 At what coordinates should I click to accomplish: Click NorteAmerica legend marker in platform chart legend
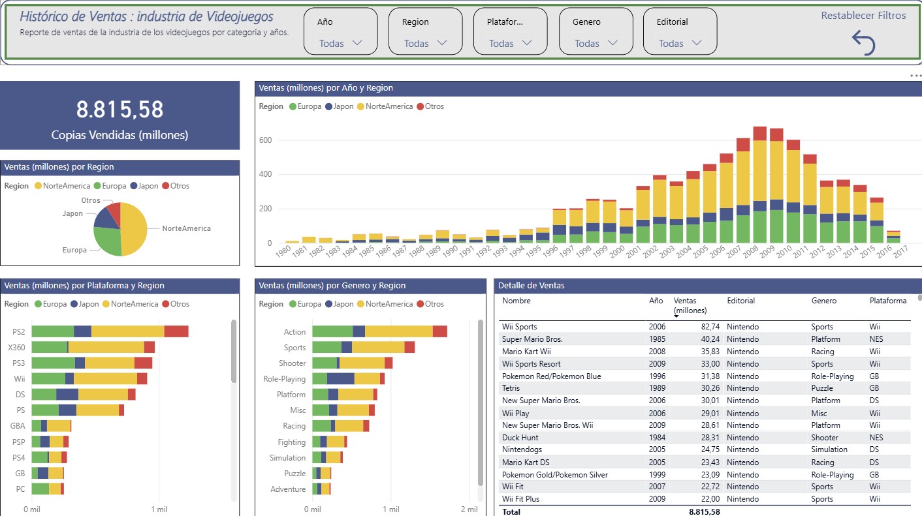point(106,304)
